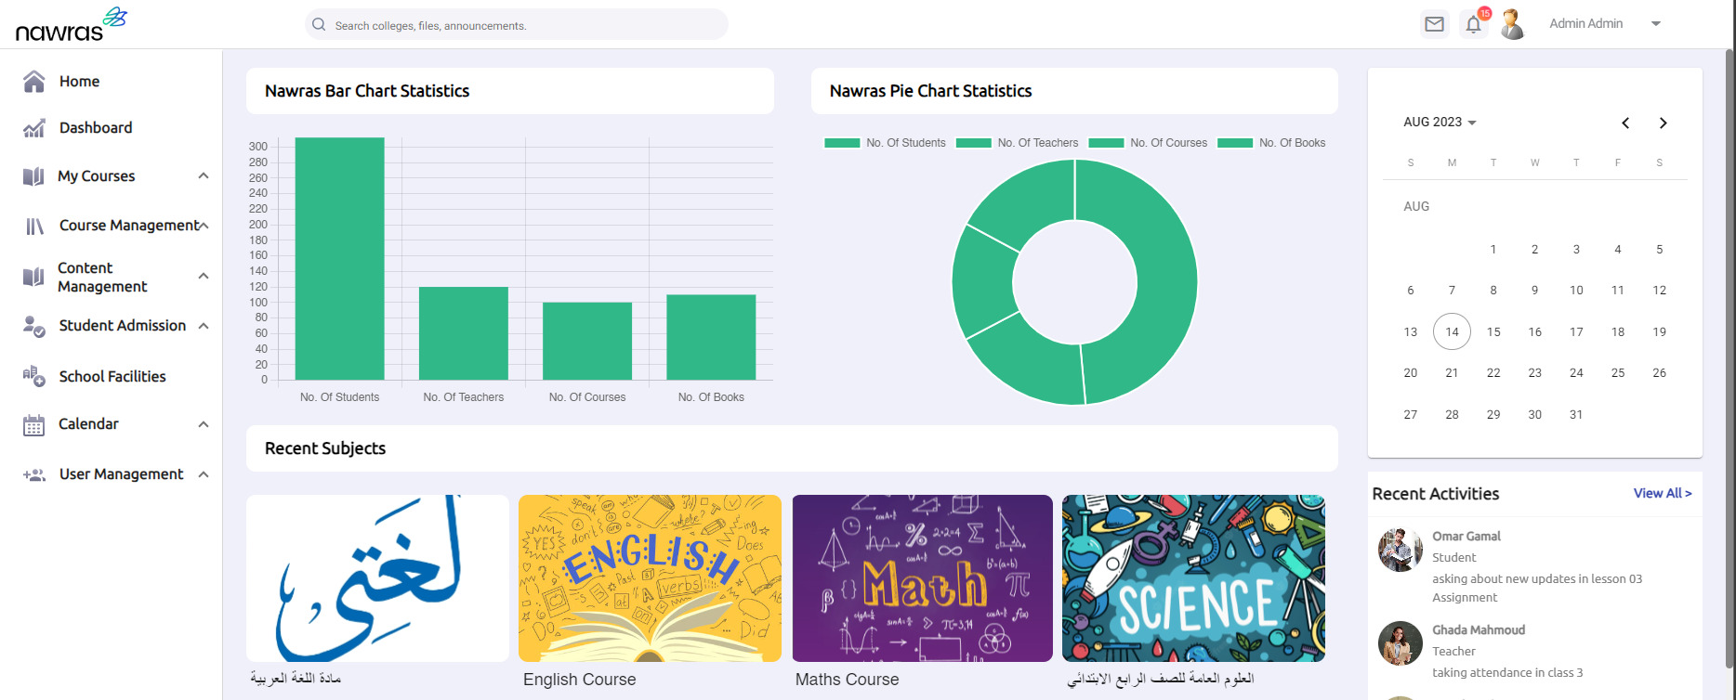This screenshot has height=700, width=1736.
Task: Click the page vertical scrollbar
Action: tap(1729, 357)
